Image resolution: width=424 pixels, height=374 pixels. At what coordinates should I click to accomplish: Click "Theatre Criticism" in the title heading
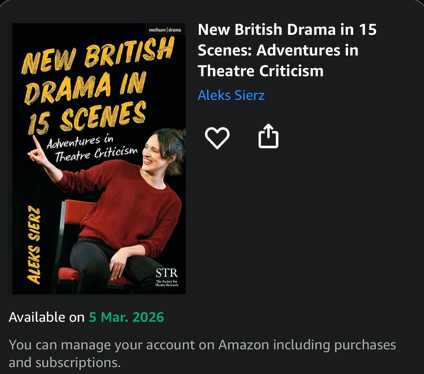[x=260, y=71]
